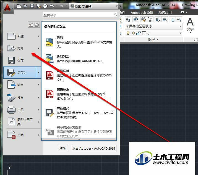This screenshot has height=175, width=198.
Task: Open the ribbon display options arrow
Action: pos(186,12)
